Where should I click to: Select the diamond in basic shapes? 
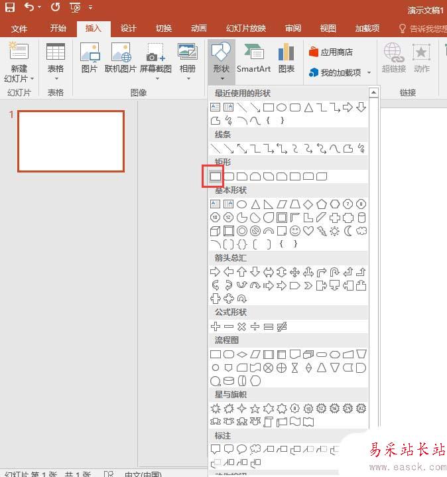tap(308, 204)
